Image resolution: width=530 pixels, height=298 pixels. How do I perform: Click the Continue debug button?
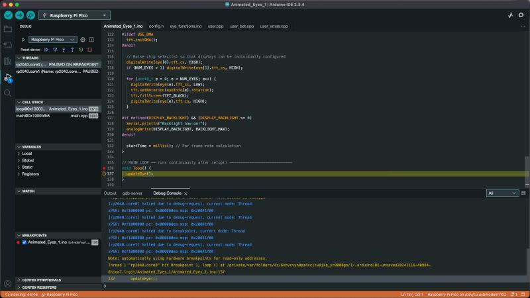pos(46,50)
